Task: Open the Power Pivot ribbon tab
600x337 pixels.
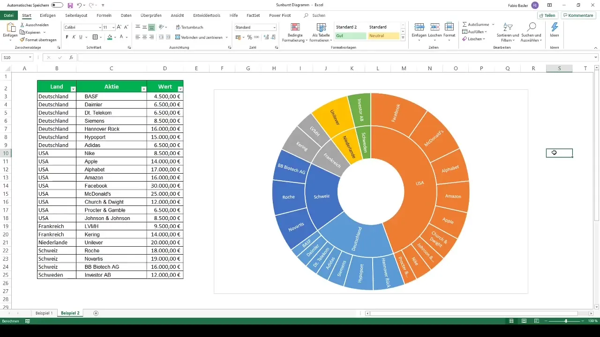Action: click(280, 15)
